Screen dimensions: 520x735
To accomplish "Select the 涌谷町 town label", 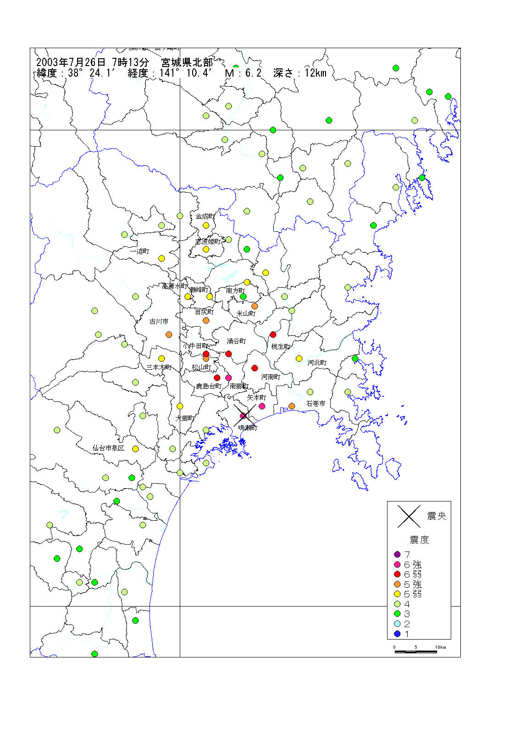I will tap(236, 341).
